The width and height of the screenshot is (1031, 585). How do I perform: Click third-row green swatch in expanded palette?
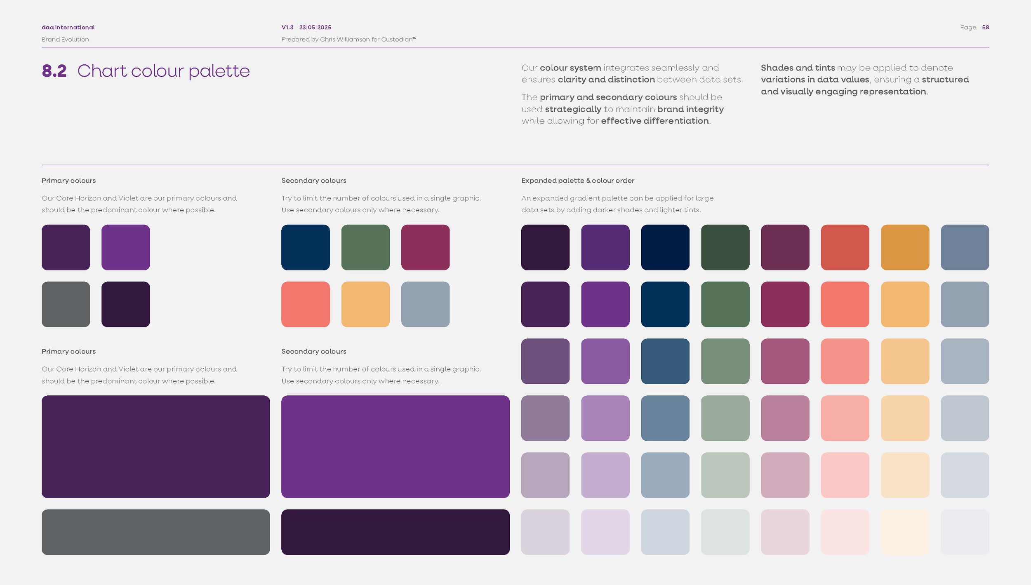tap(725, 361)
